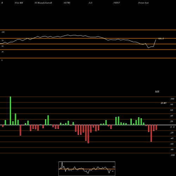Click the -16 label in mini chart
The image size is (176, 176).
tap(113, 167)
